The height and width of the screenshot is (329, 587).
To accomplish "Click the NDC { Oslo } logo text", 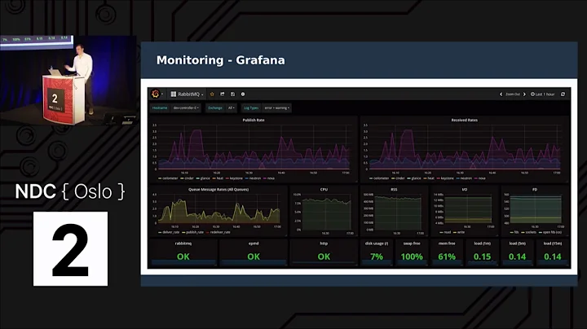I will pos(69,191).
